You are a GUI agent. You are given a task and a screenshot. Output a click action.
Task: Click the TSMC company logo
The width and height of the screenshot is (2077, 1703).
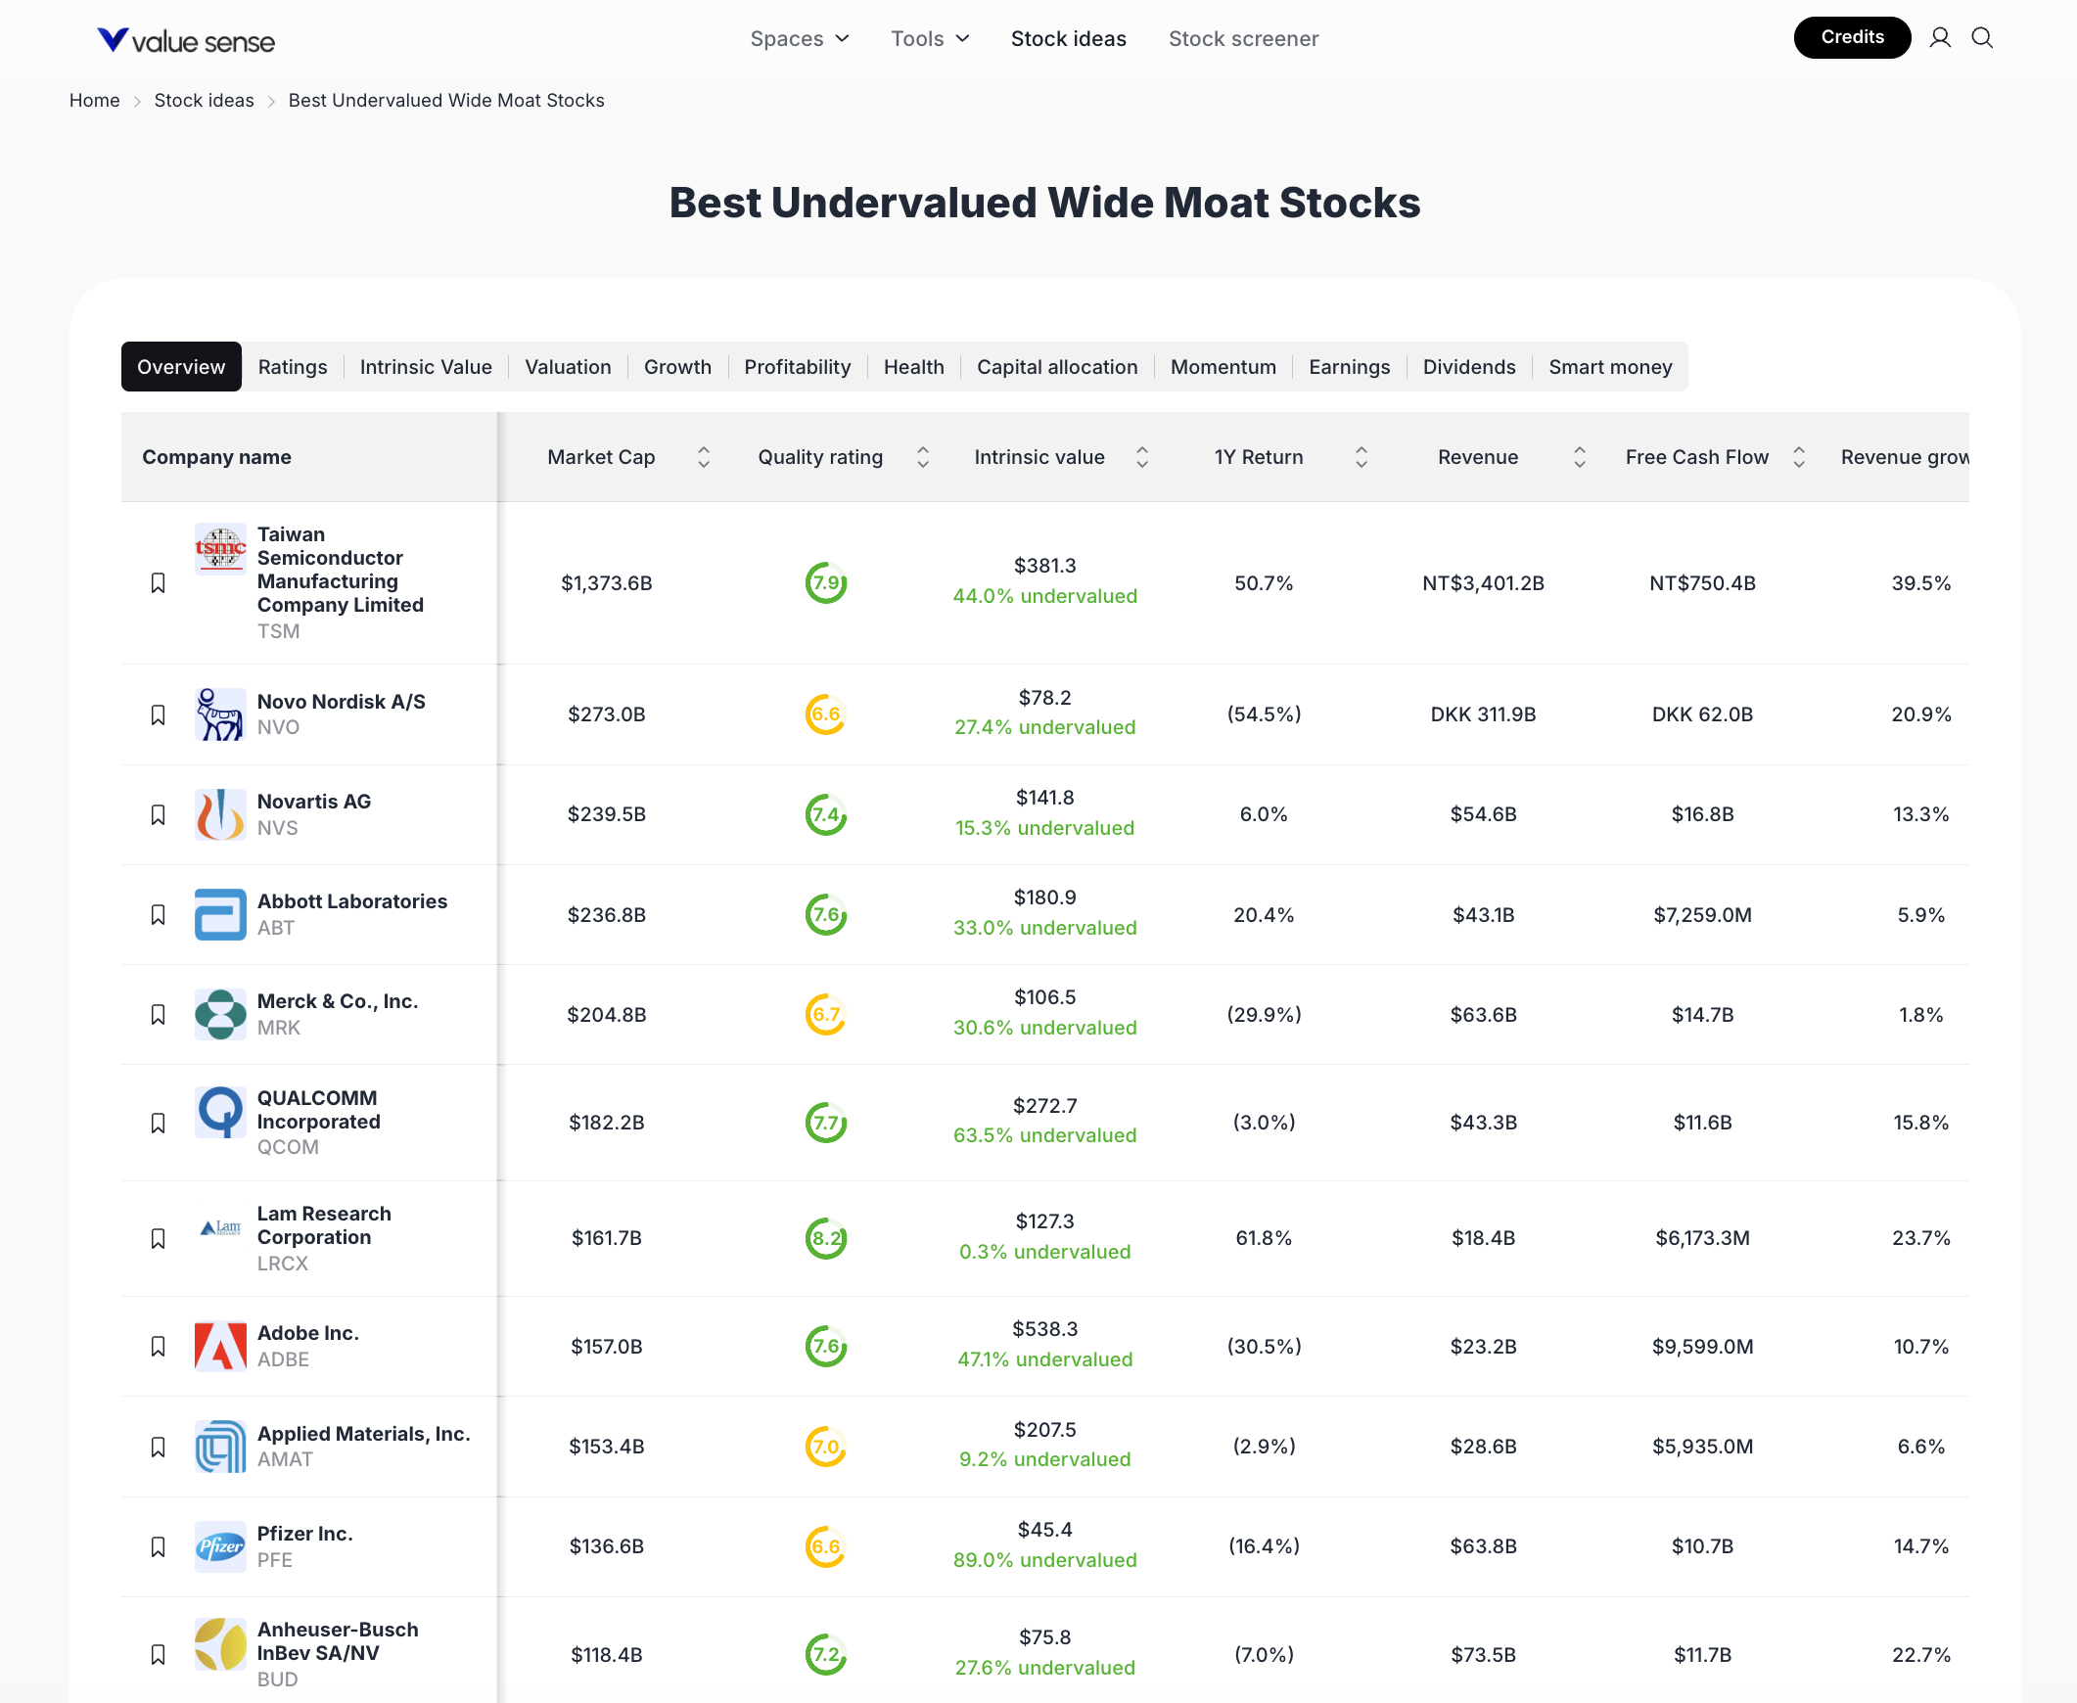[220, 548]
